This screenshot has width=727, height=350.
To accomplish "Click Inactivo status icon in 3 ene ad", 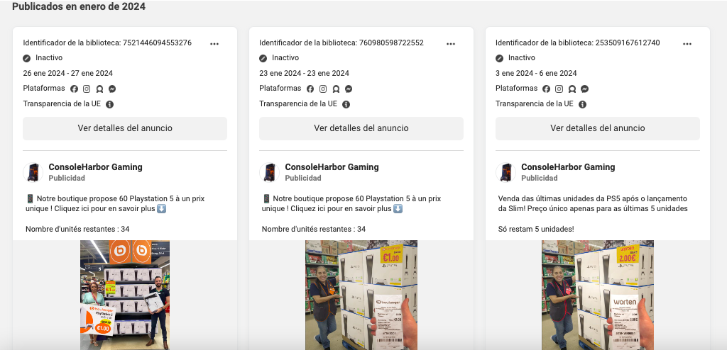I will [499, 58].
